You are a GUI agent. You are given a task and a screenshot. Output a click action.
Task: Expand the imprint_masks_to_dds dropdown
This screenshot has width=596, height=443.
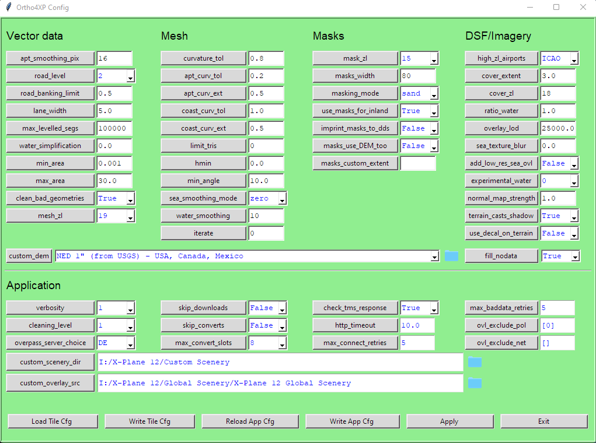pos(434,128)
